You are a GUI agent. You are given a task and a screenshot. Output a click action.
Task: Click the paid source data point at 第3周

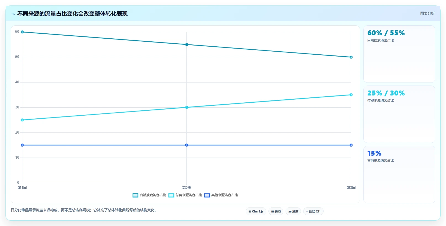tap(351, 95)
